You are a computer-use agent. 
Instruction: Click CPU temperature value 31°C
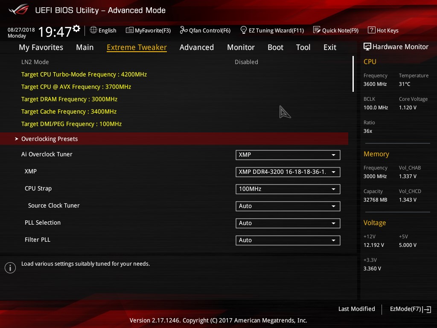click(x=405, y=84)
